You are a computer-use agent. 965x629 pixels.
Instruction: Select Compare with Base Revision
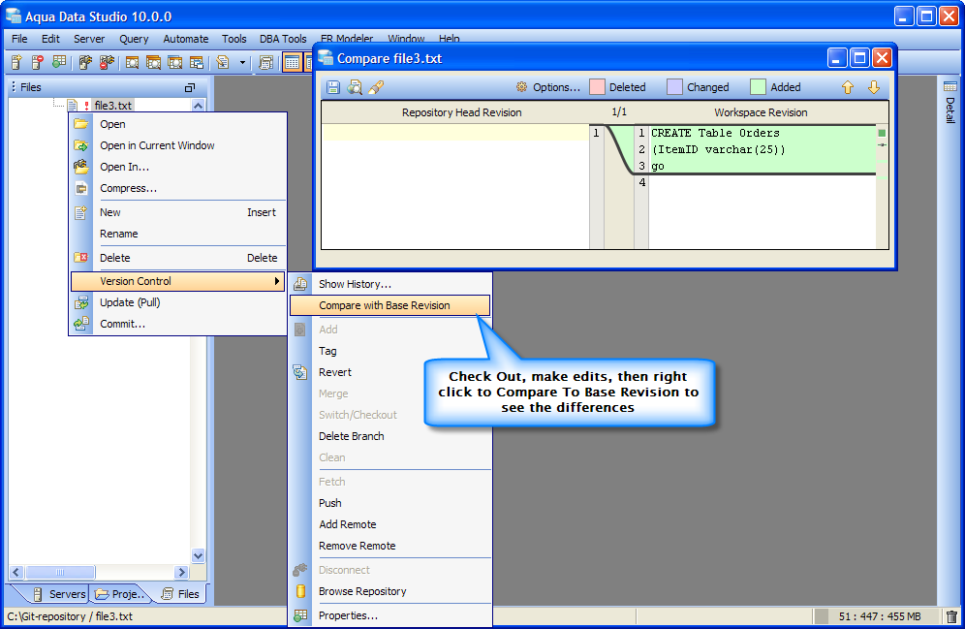coord(390,306)
